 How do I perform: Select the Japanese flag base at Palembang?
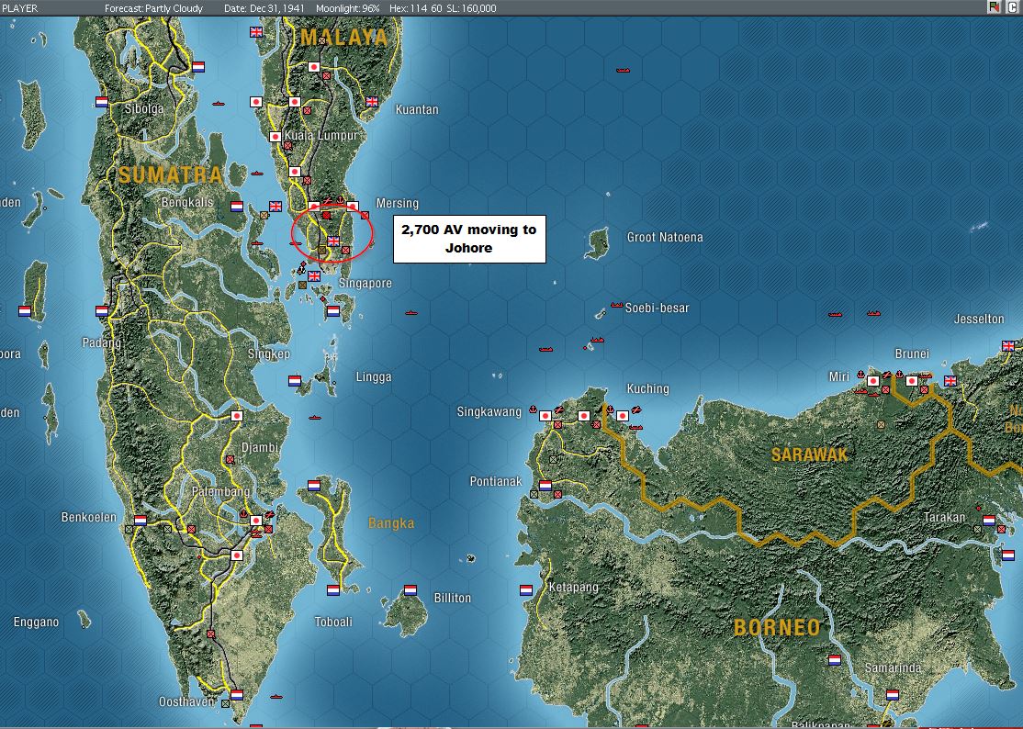[x=256, y=521]
